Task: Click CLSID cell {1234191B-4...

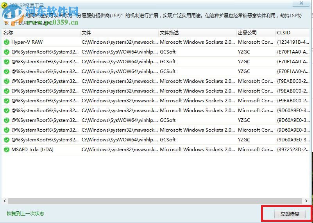Action: click(x=293, y=42)
